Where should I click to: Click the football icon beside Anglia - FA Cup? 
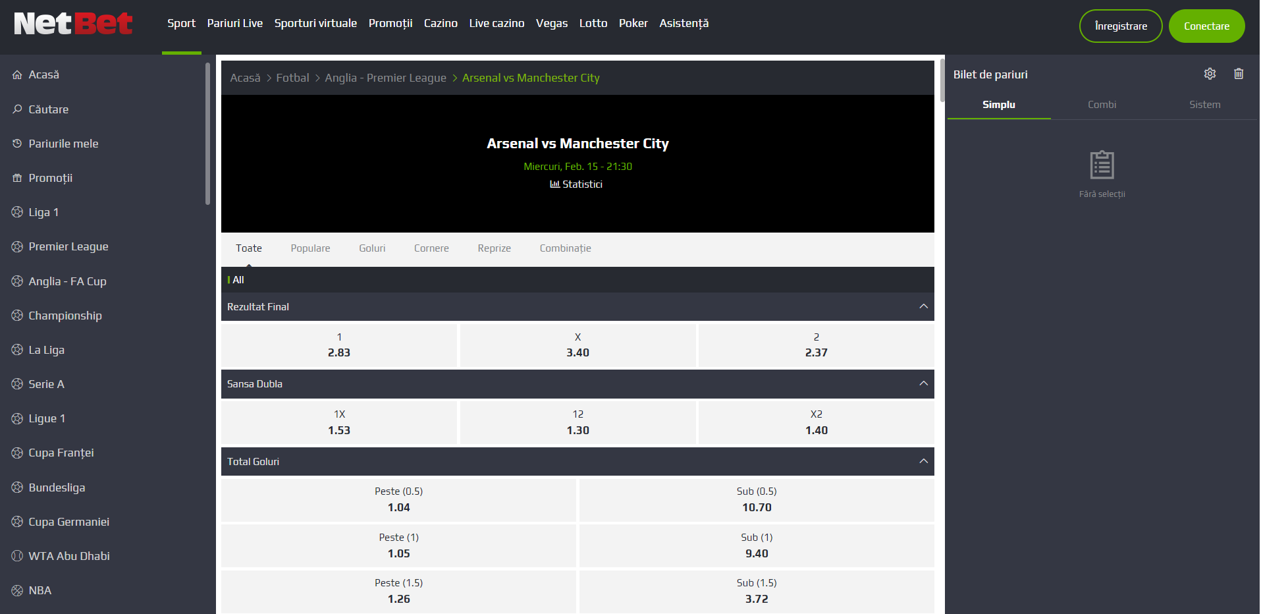click(17, 281)
